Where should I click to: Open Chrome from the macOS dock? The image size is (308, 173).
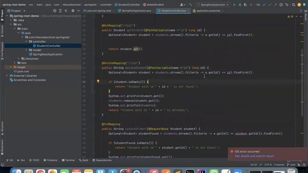point(40,172)
